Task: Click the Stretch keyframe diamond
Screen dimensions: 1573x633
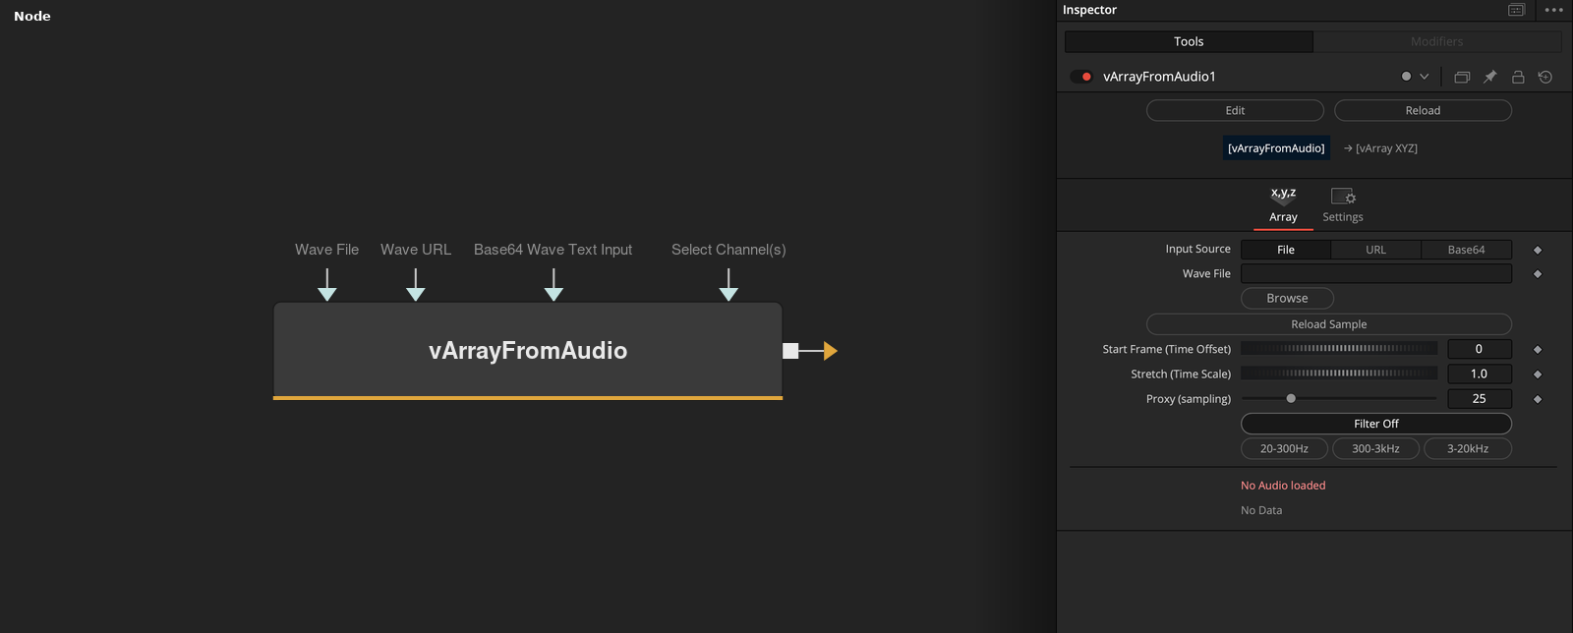Action: coord(1538,374)
